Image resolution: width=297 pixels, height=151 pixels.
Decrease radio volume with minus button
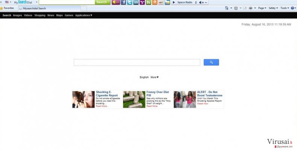tap(206, 3)
